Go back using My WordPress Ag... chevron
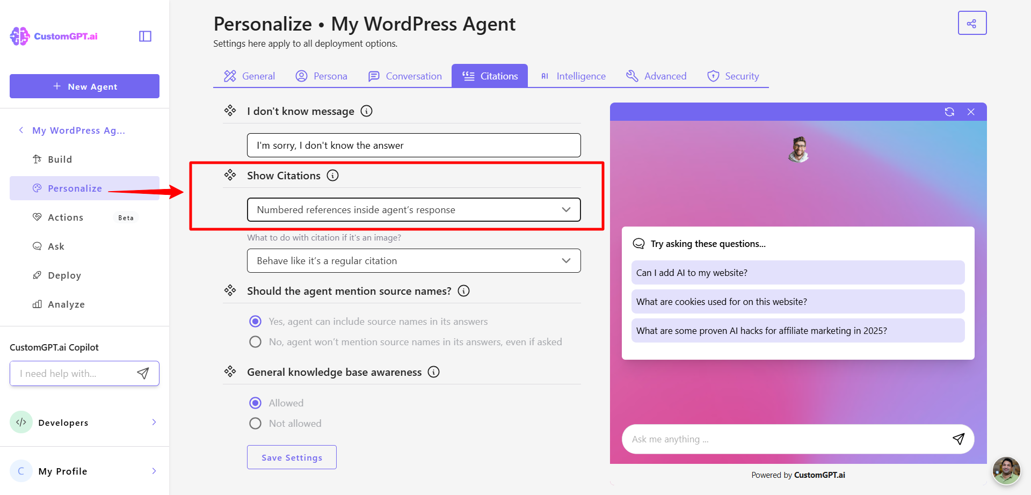Viewport: 1031px width, 495px height. (x=21, y=130)
